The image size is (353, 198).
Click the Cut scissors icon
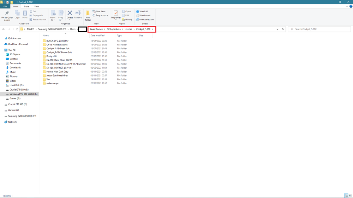pos(31,11)
